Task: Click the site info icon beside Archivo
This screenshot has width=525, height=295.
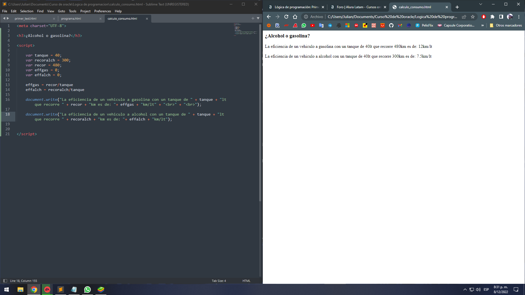Action: (306, 17)
